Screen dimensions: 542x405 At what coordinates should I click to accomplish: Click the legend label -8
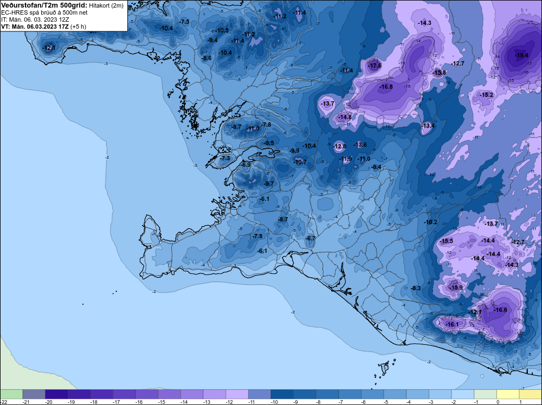click(319, 402)
